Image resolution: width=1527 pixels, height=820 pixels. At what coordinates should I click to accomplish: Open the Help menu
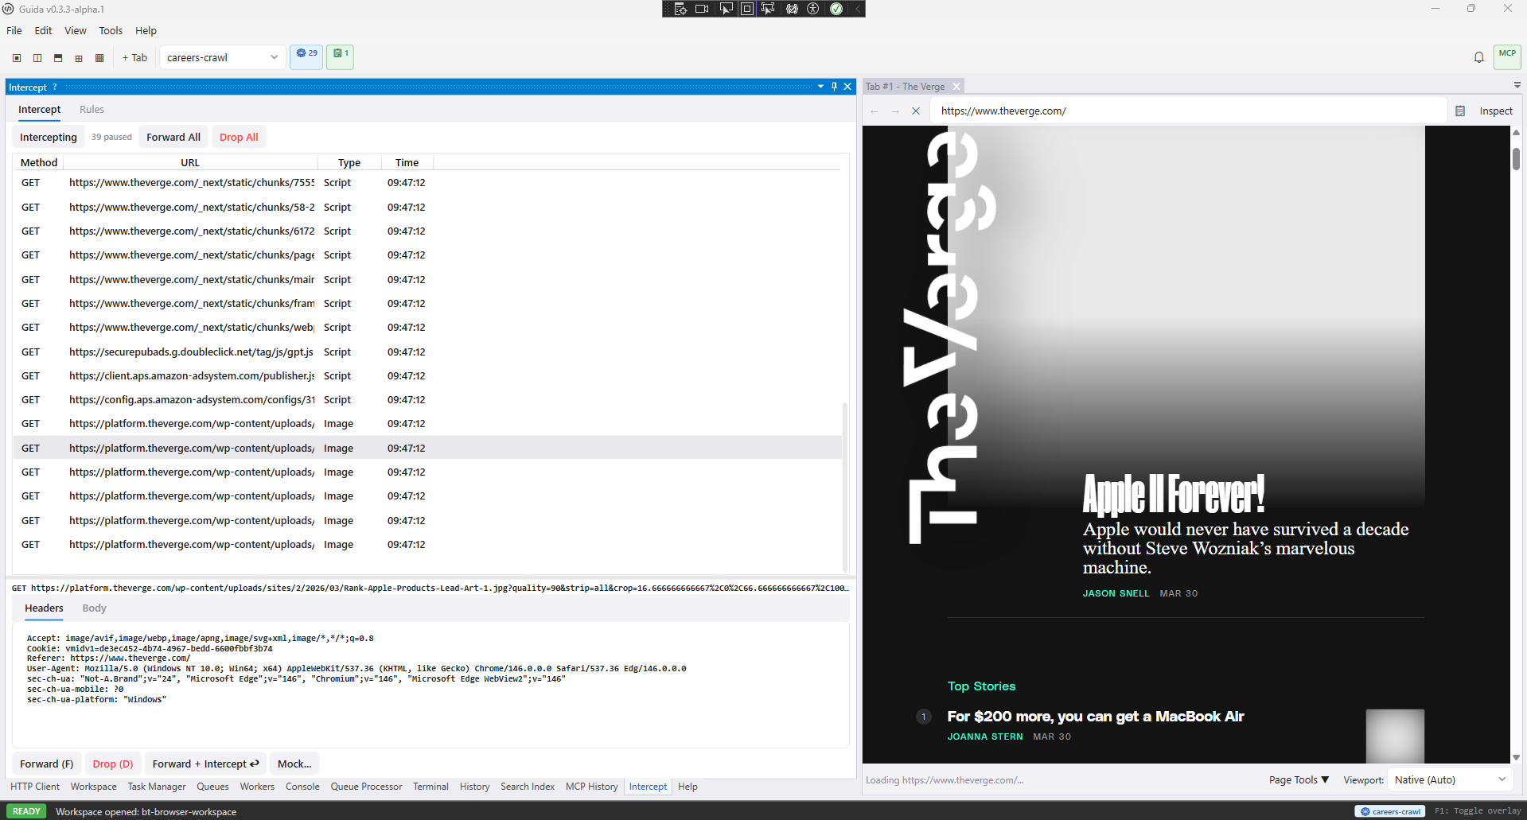coord(146,30)
